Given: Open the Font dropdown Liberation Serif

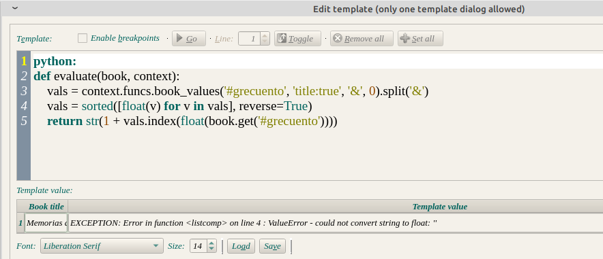Looking at the screenshot, I should pyautogui.click(x=102, y=246).
